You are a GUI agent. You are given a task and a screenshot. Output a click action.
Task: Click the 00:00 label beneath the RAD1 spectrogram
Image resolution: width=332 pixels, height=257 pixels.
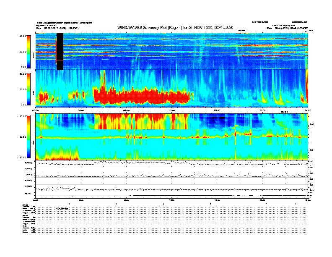[35, 110]
